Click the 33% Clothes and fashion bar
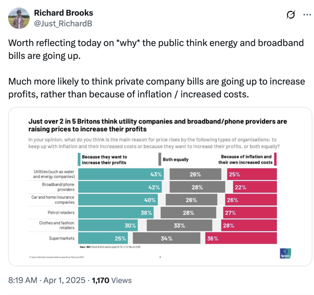Screen dimensions: 314x295 click(x=179, y=225)
